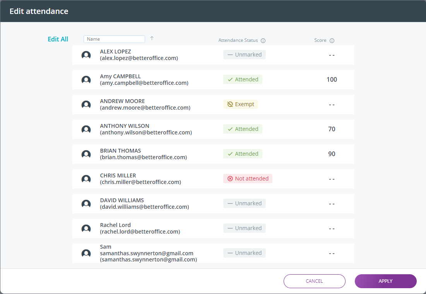Select Amy Campbell's Attended status badge
The height and width of the screenshot is (294, 426).
(x=243, y=79)
